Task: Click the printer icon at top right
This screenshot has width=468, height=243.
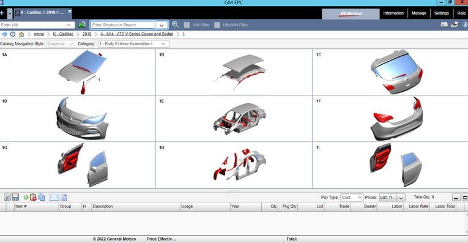Action: pyautogui.click(x=455, y=24)
